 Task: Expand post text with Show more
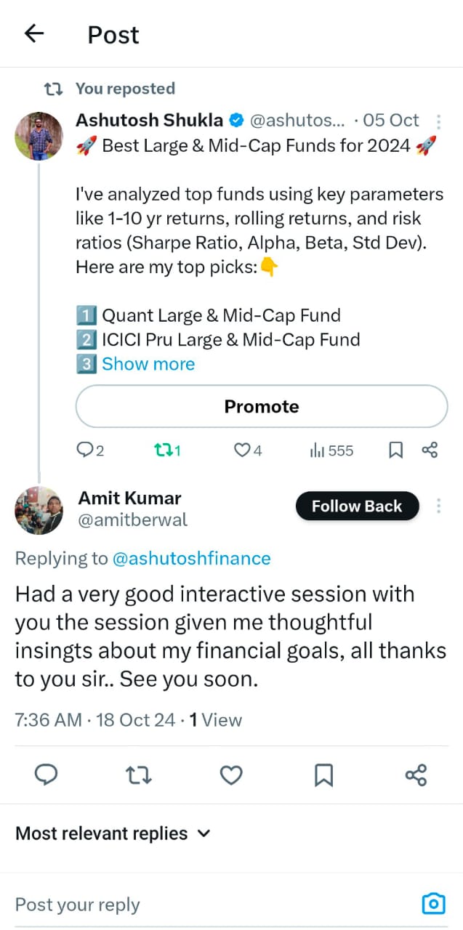148,364
